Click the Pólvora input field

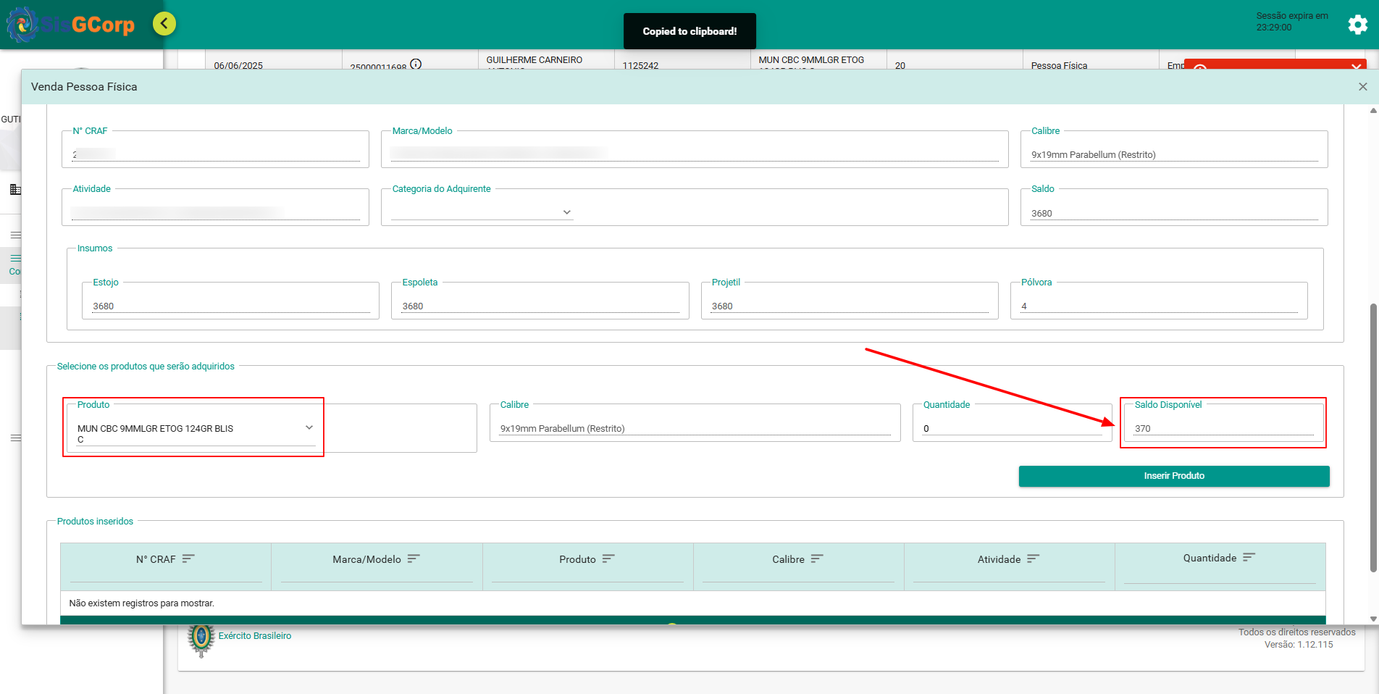click(x=1158, y=306)
